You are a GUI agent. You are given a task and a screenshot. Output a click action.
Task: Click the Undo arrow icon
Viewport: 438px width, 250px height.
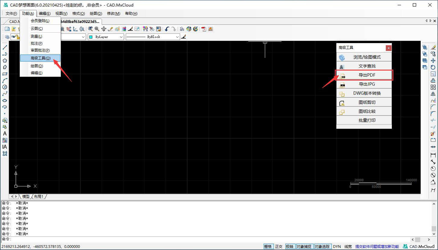[167, 29]
